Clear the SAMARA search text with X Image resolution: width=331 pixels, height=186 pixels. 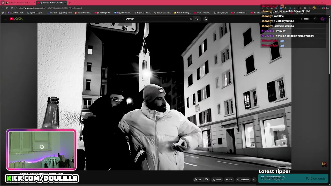(191, 19)
